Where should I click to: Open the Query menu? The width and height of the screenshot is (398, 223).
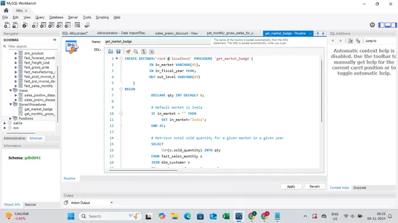coord(40,17)
